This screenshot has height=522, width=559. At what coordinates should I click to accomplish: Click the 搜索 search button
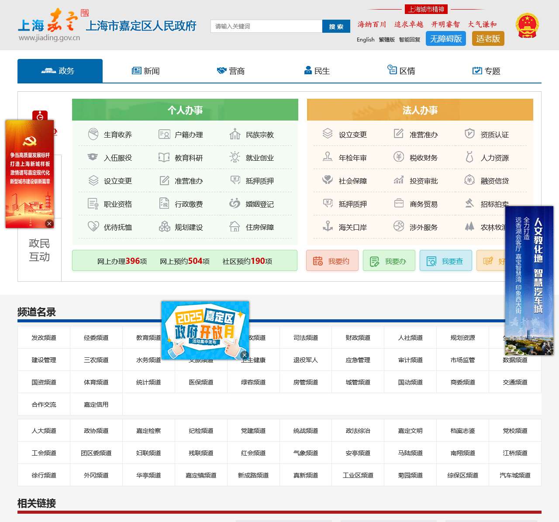[336, 26]
